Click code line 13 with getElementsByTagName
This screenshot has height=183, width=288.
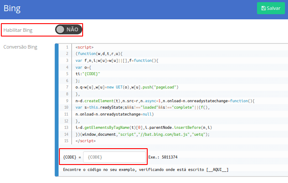tap(144, 128)
